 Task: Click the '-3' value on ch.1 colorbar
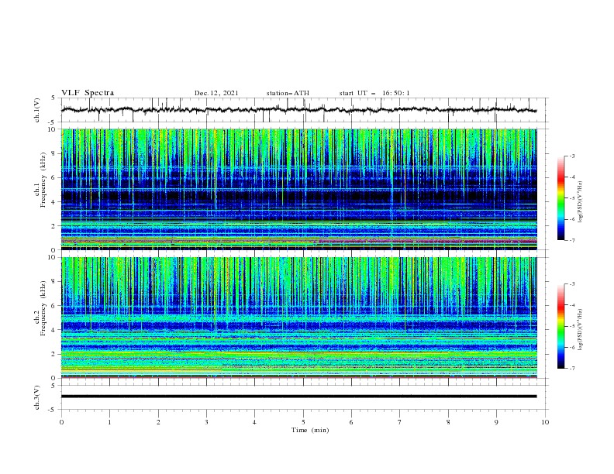click(572, 156)
